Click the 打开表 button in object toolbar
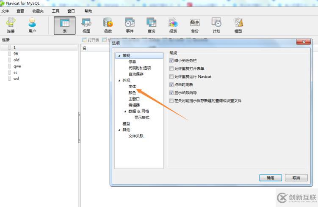This screenshot has width=318, height=207. coord(91,40)
